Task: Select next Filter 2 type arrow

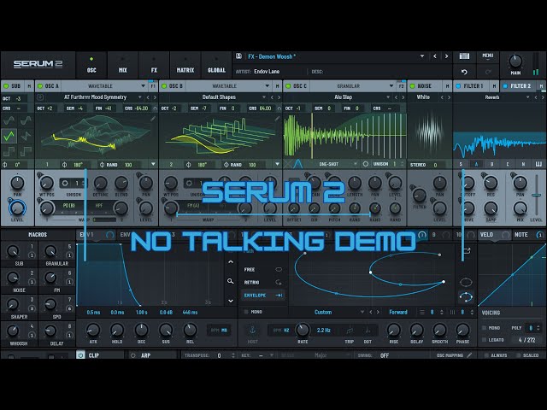Action: point(543,97)
